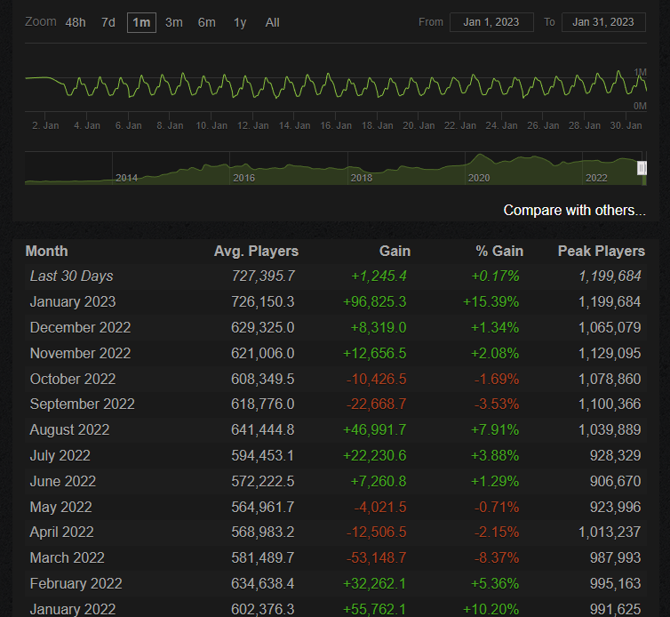
Task: Click the navigator range handle
Action: [642, 168]
